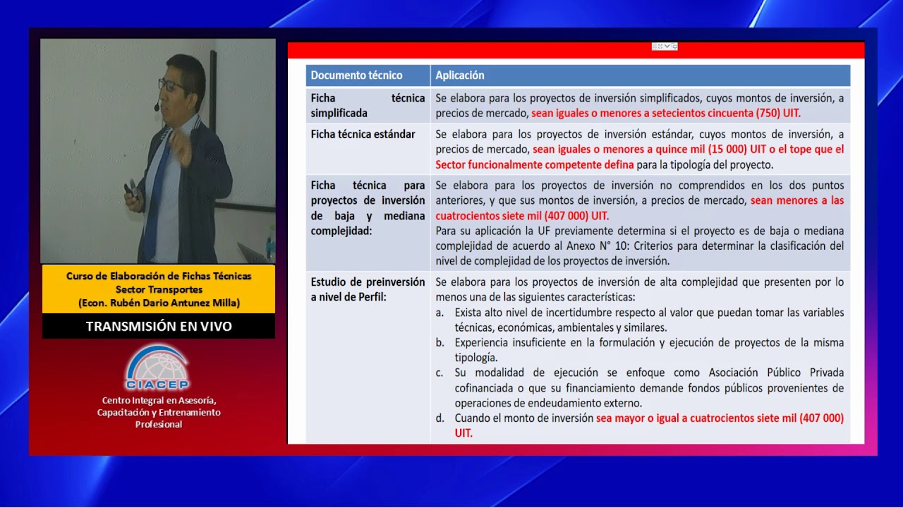The width and height of the screenshot is (903, 508).
Task: Click the grip handle of the floating toolbar
Action: 654,47
